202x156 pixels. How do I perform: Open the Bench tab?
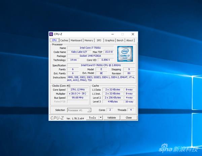(120, 41)
